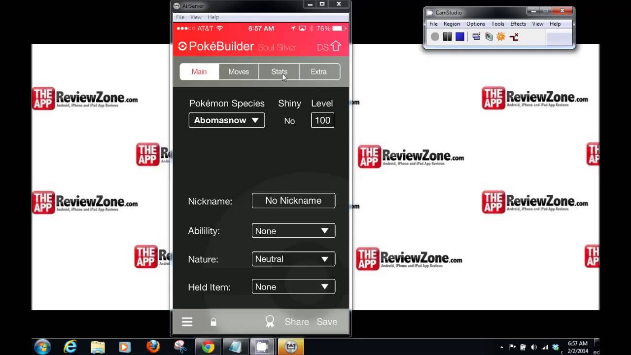Viewport: 631px width, 355px height.
Task: Click the CamStudio Record button
Action: (435, 36)
